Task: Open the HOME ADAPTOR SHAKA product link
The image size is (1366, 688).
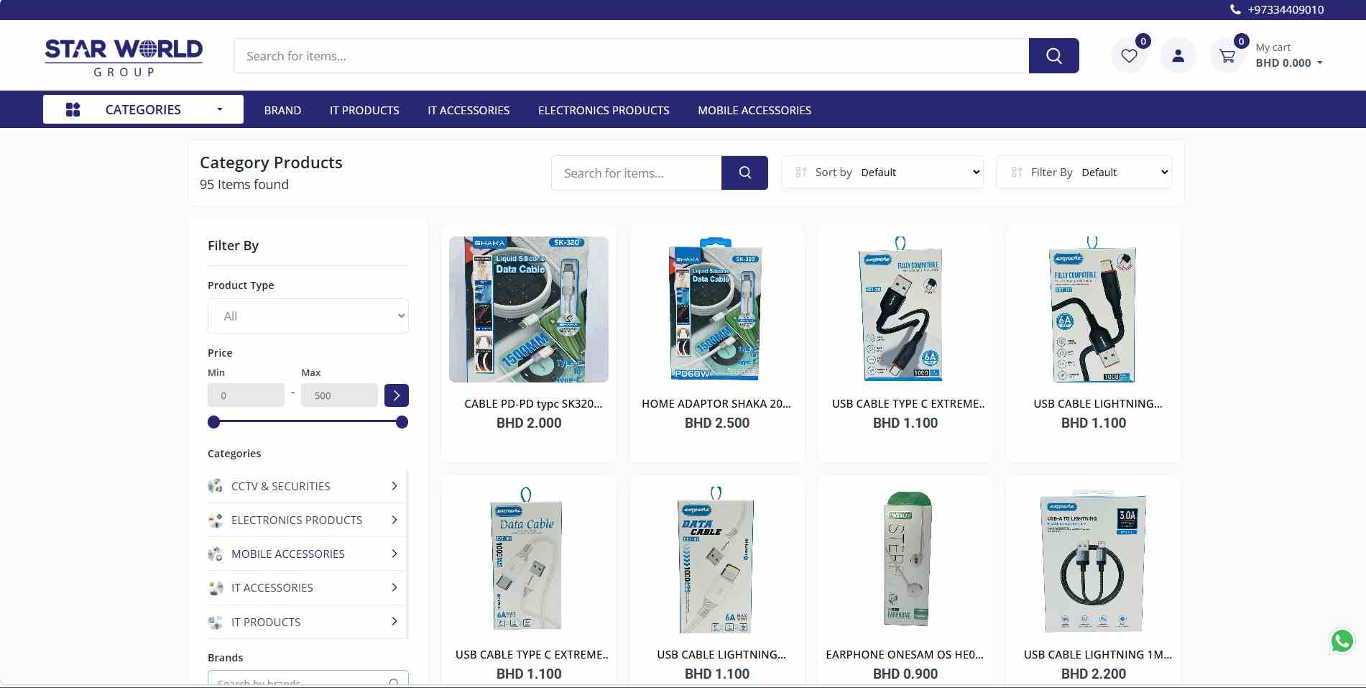Action: click(716, 404)
